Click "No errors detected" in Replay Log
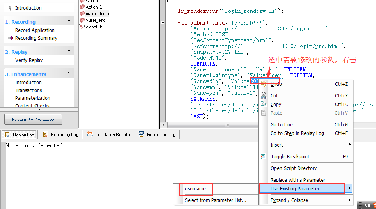The height and width of the screenshot is (209, 376). point(34,145)
